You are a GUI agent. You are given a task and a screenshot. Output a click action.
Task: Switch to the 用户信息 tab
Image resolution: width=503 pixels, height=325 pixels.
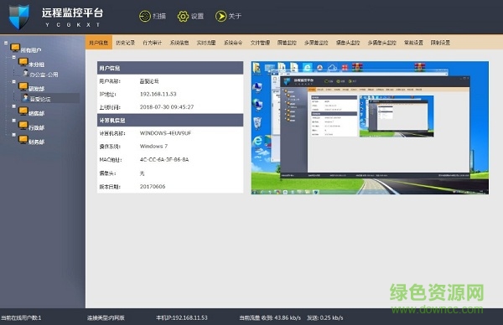point(98,43)
